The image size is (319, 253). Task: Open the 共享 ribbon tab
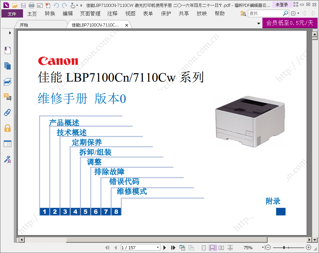tap(184, 14)
